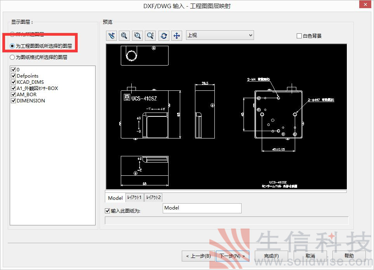This screenshot has width=374, height=270.
Task: Select the pan (four-arrow) tool
Action: 176,36
